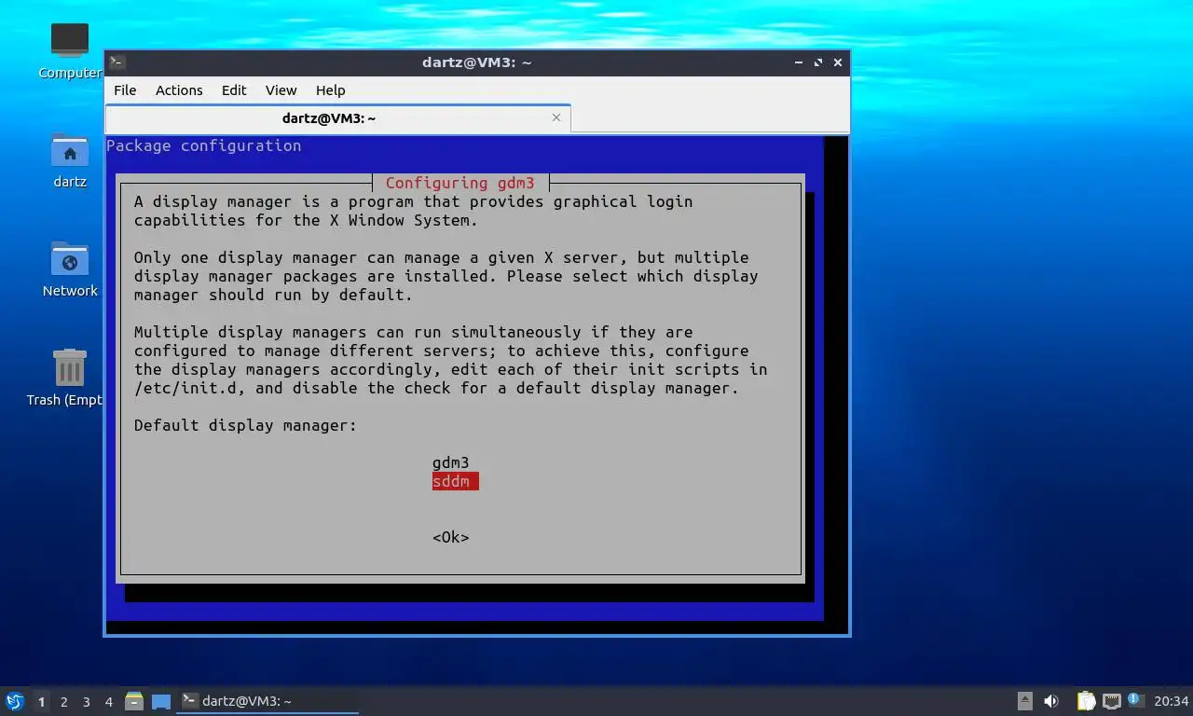Open the update notifier tray icon
The width and height of the screenshot is (1193, 716).
[1135, 699]
